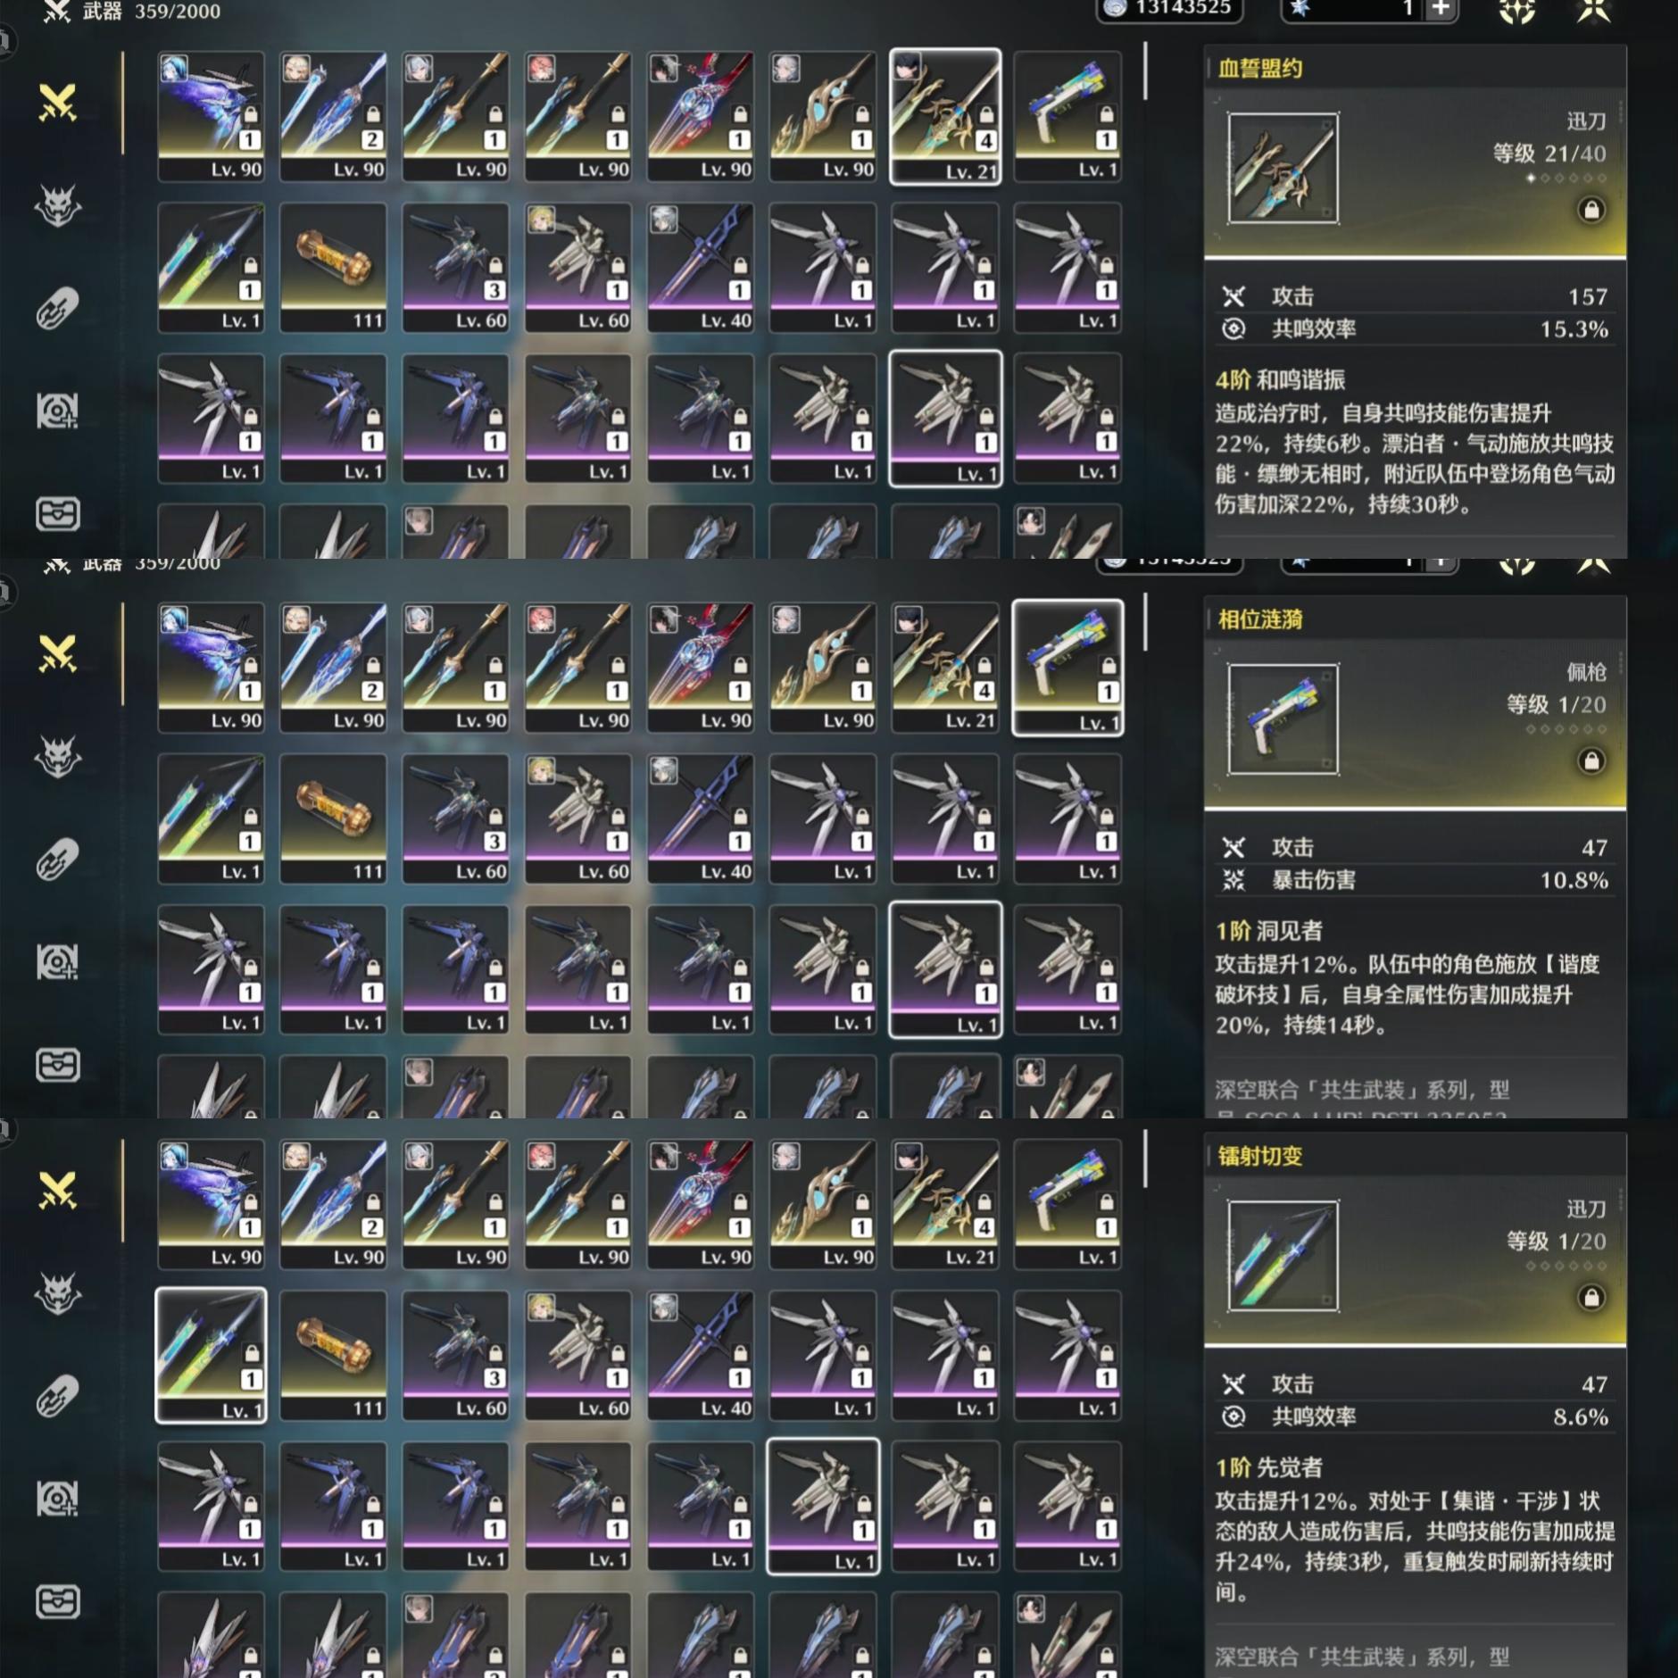
Task: Click the 共鸣效率 15.3% stat row
Action: pyautogui.click(x=1415, y=329)
